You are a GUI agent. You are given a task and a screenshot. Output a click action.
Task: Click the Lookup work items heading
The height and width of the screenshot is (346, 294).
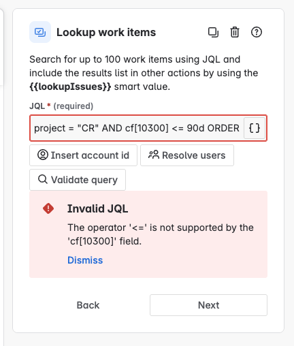point(106,32)
